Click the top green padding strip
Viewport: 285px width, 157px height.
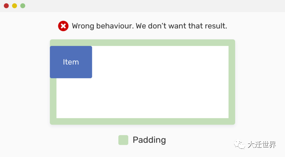[142, 43]
